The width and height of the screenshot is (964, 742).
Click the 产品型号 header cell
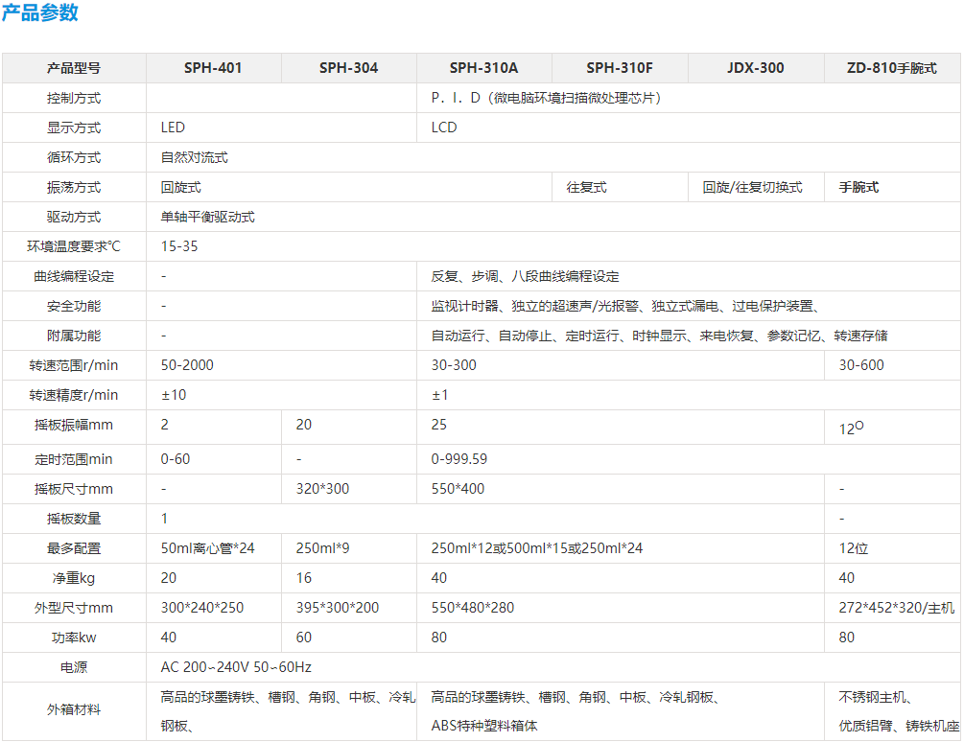click(x=74, y=68)
